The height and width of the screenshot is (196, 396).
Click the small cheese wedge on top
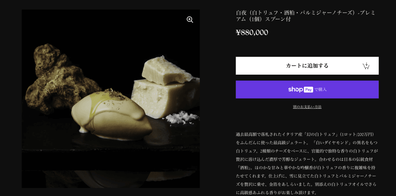pos(167,71)
